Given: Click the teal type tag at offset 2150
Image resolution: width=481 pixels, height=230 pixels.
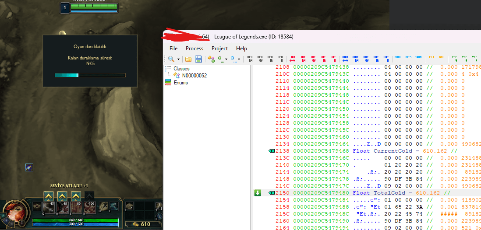Looking at the screenshot, I should [272, 193].
